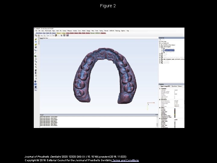Toggle the Front face visualization checkbox
This screenshot has width=217, height=163.
tap(175, 123)
